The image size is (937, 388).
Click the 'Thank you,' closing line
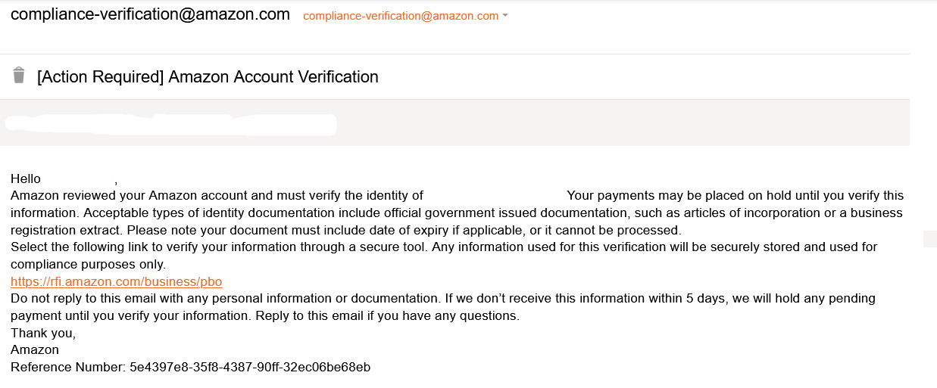pyautogui.click(x=43, y=333)
